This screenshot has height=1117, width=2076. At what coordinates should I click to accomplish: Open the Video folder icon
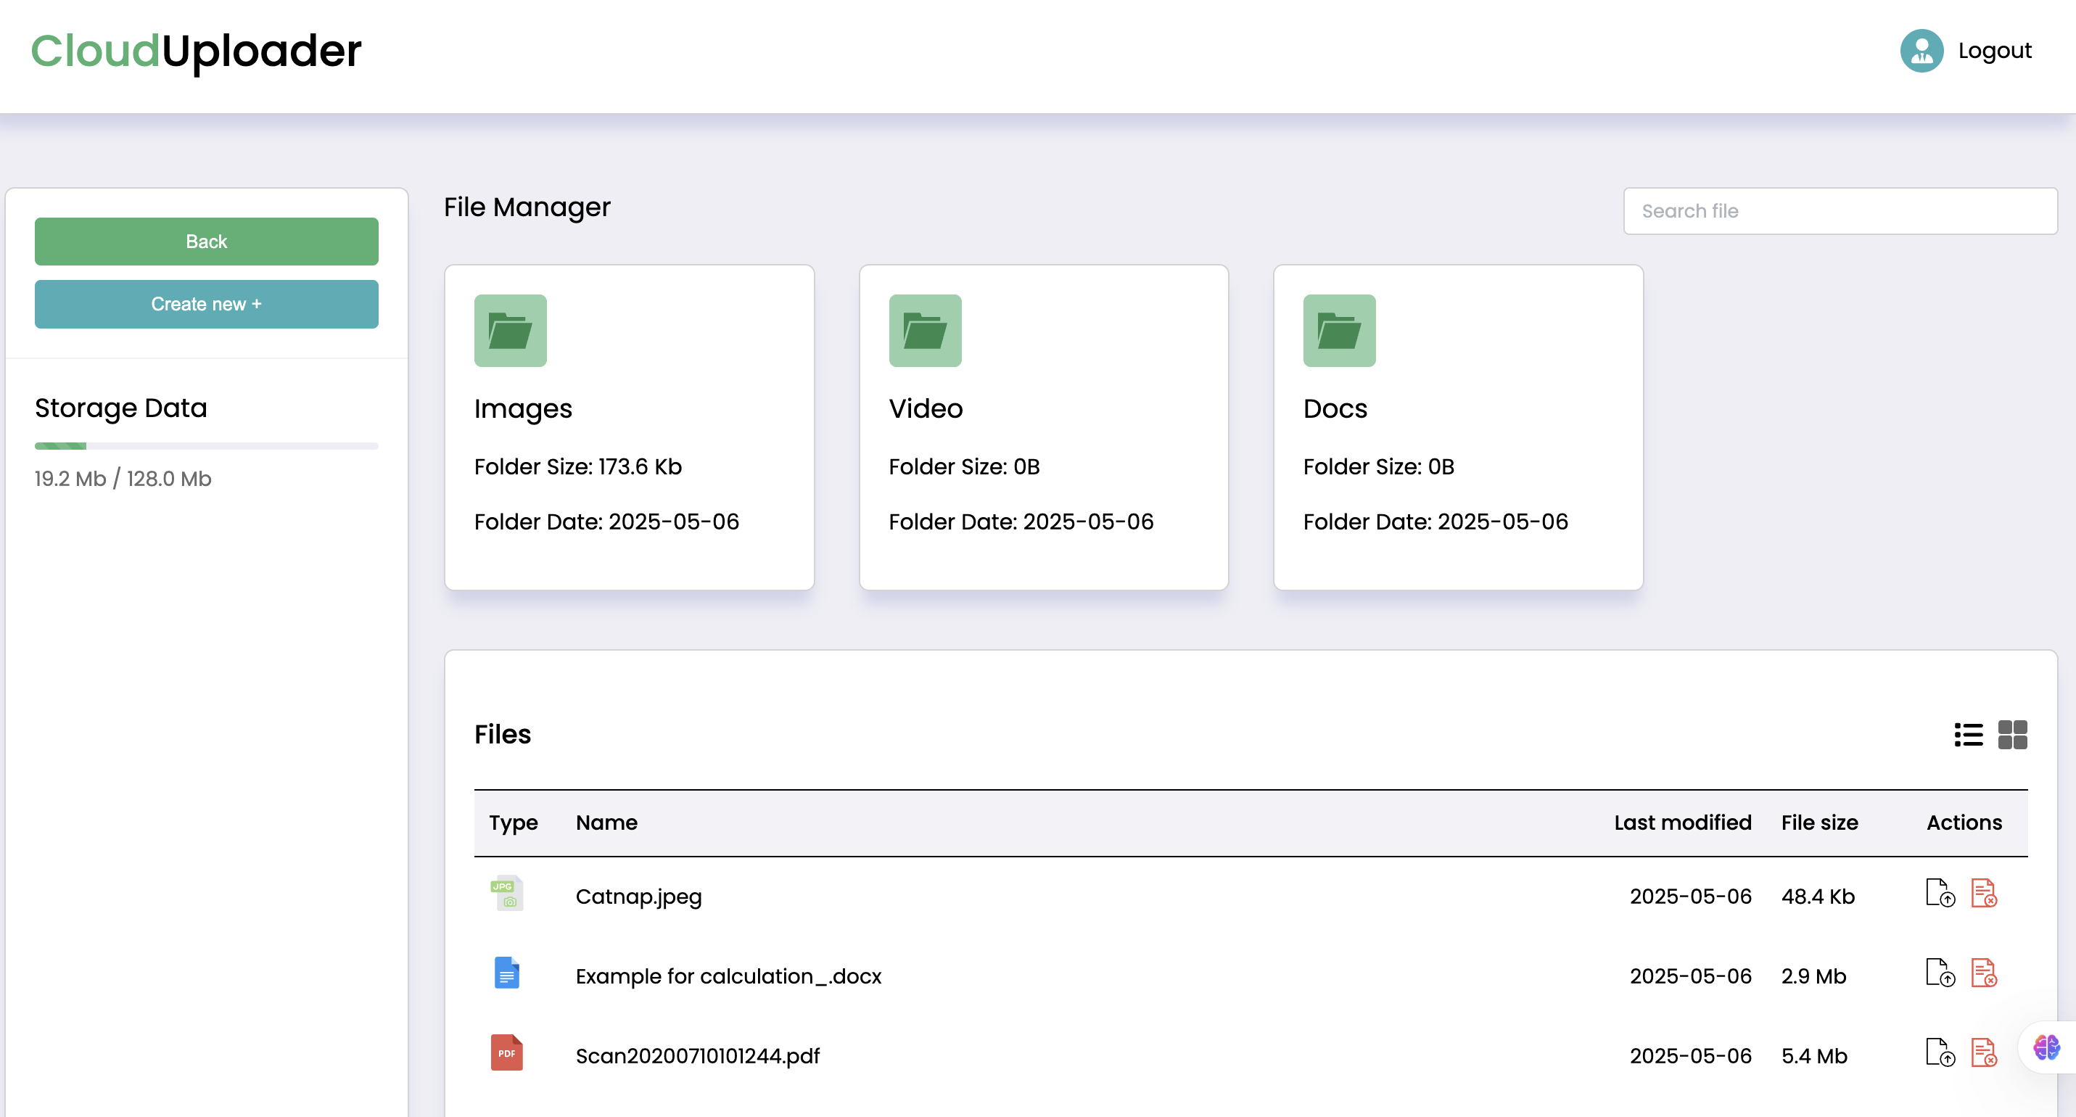[x=925, y=331]
